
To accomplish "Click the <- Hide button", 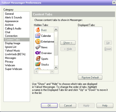I will point(68,49).
